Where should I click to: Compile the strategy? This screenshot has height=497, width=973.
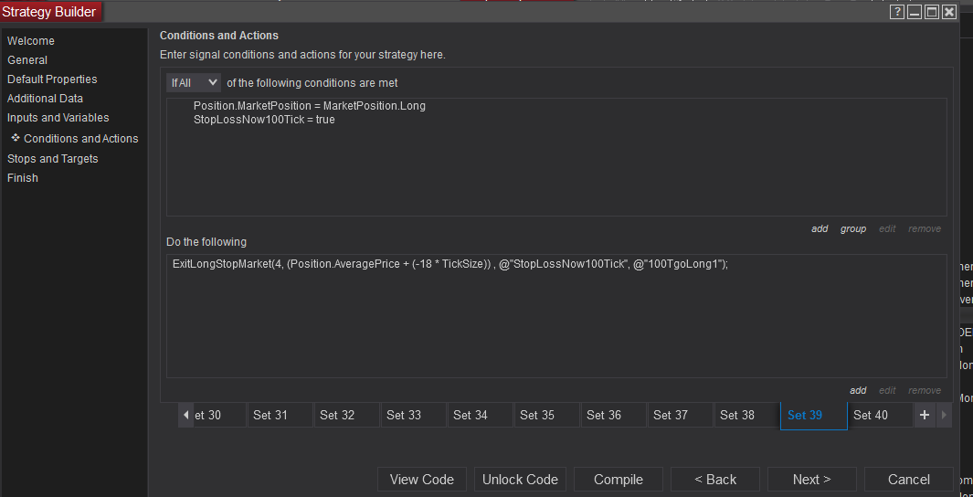click(619, 480)
